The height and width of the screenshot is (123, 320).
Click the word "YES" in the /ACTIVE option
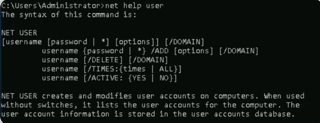(x=139, y=78)
